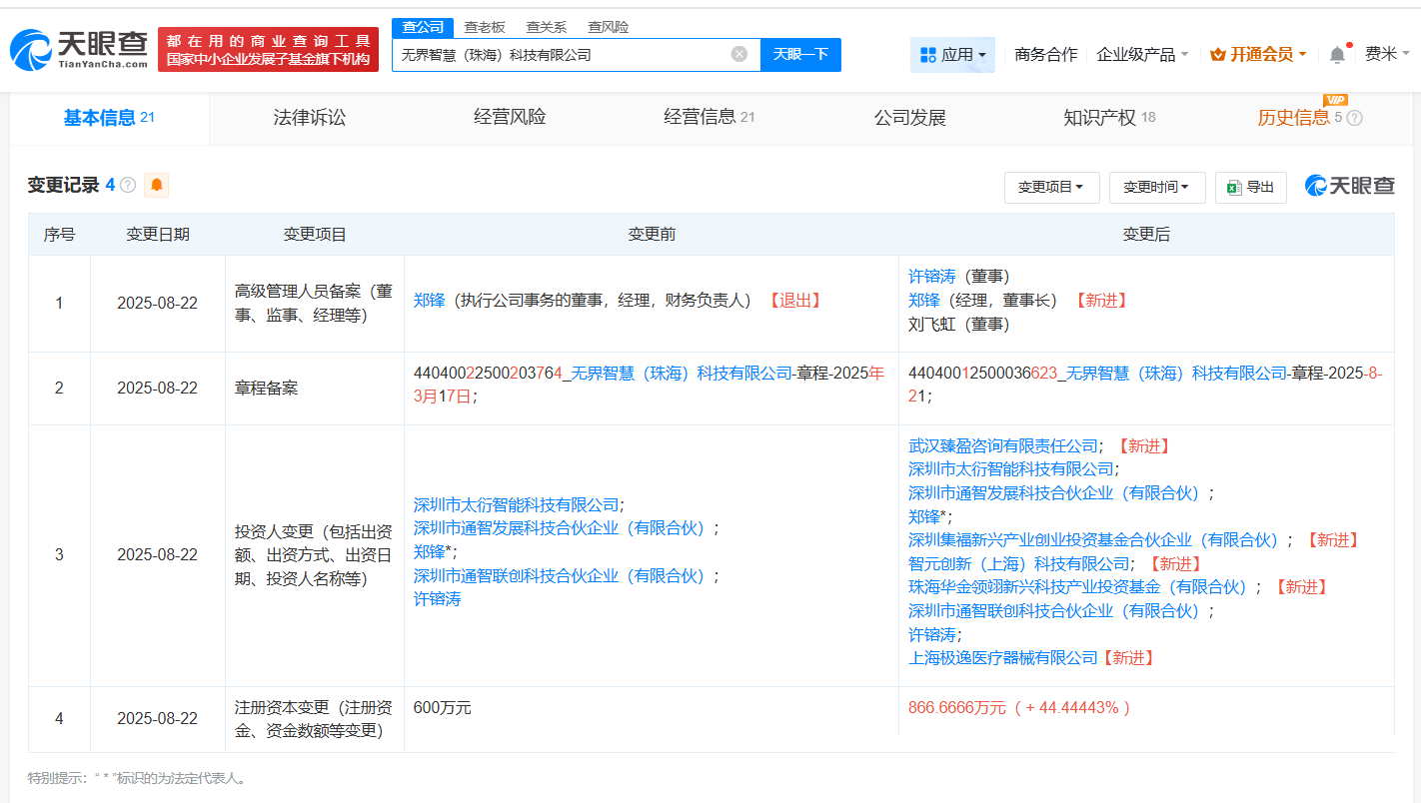This screenshot has width=1421, height=803.
Task: Expand the 变更项目 filter dropdown
Action: (x=1051, y=187)
